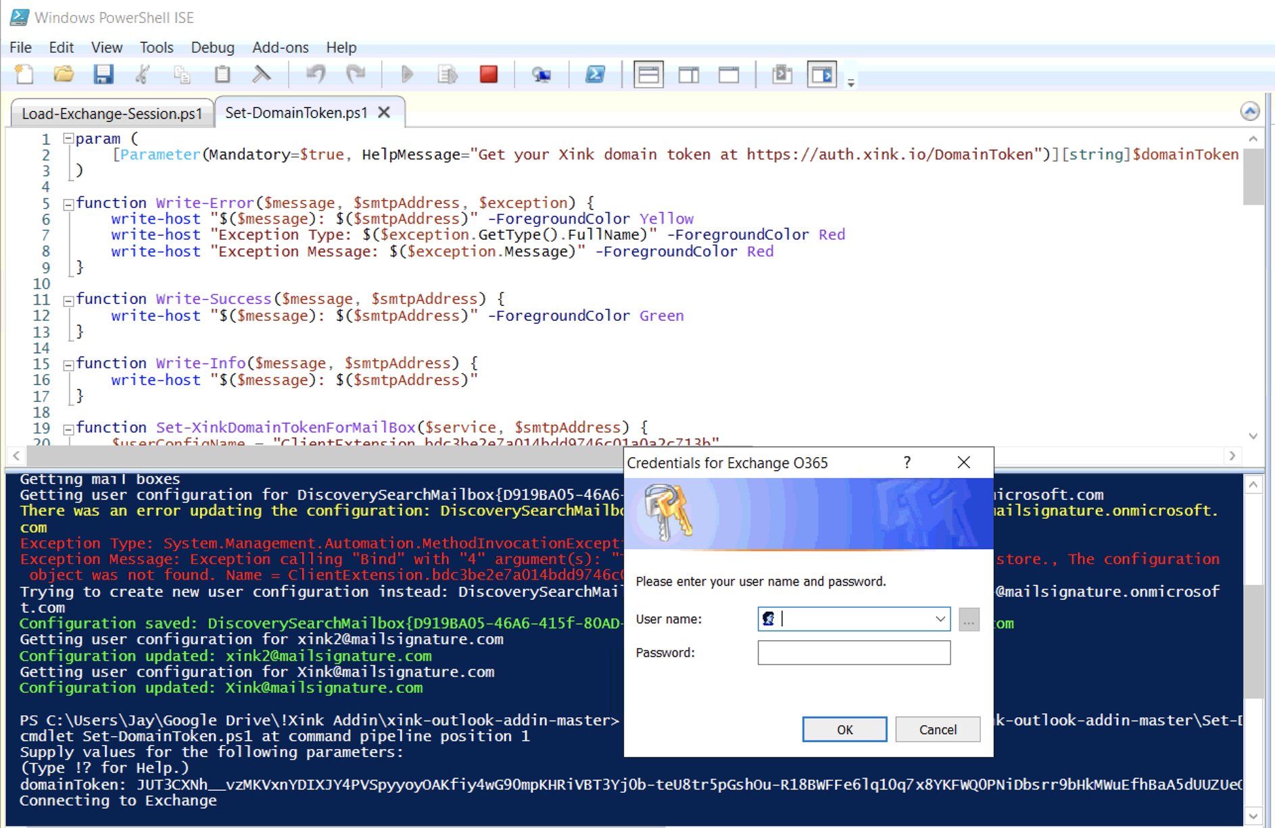1275x828 pixels.
Task: Click script pane scroll left arrow
Action: coord(16,456)
